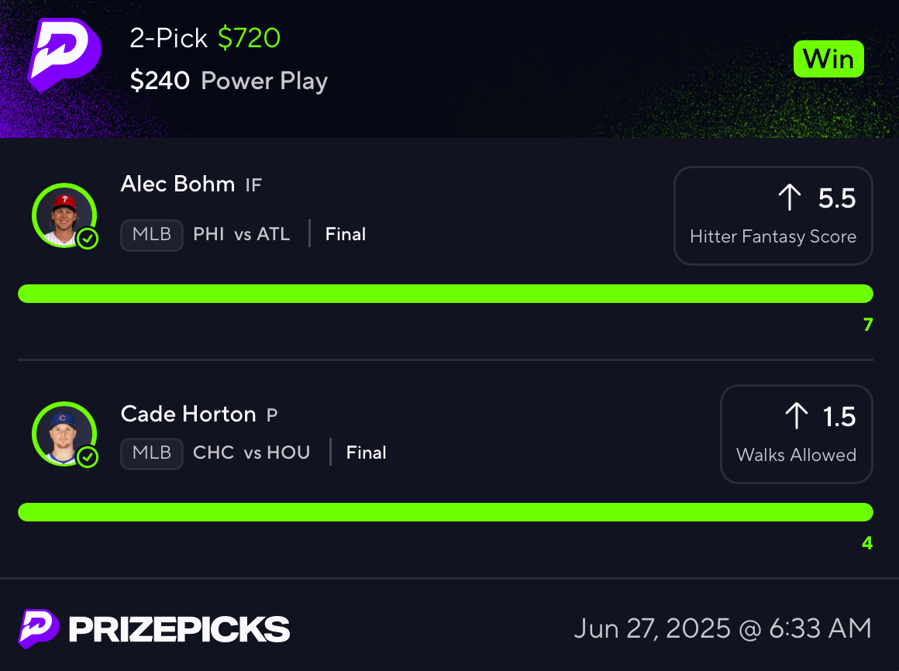Click the MLB tag beside PHI vs ATL

tap(152, 234)
